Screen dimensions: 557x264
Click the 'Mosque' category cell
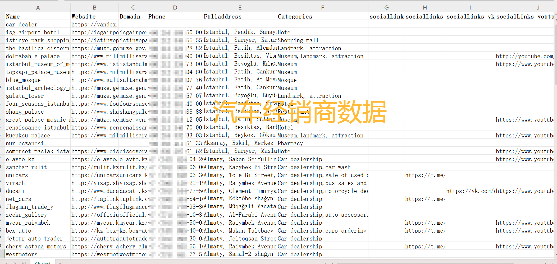coord(323,80)
